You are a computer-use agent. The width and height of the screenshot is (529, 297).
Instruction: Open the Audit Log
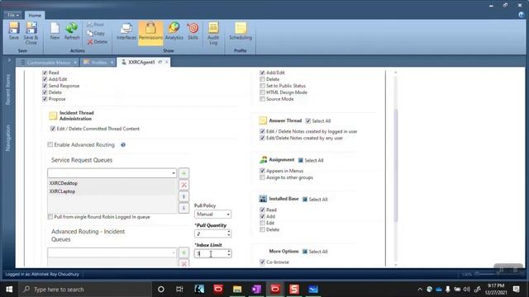pyautogui.click(x=213, y=33)
